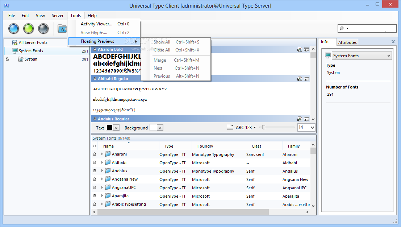Choose Activity Viewer from Tools menu
Viewport: 401px width, 227px height.
click(x=104, y=24)
